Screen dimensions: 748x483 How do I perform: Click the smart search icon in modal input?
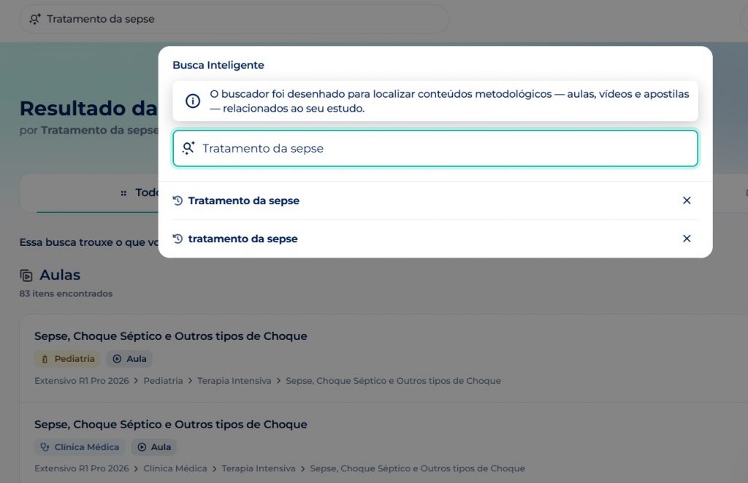[x=188, y=148]
